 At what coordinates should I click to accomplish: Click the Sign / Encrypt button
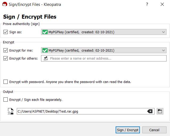click(128, 130)
